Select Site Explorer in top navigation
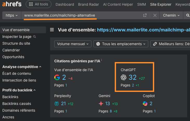This screenshot has height=121, width=190. [x=161, y=4]
